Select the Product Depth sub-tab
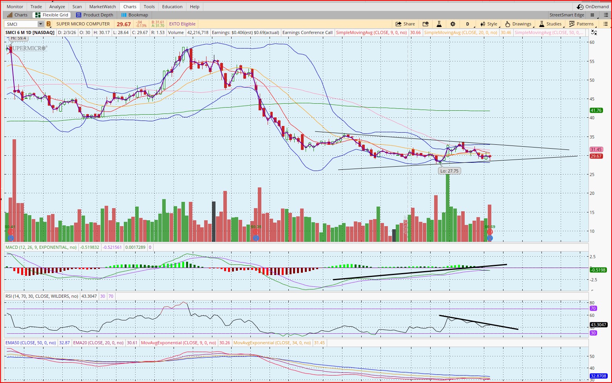Screen dimensions: 612x383 click(x=94, y=15)
